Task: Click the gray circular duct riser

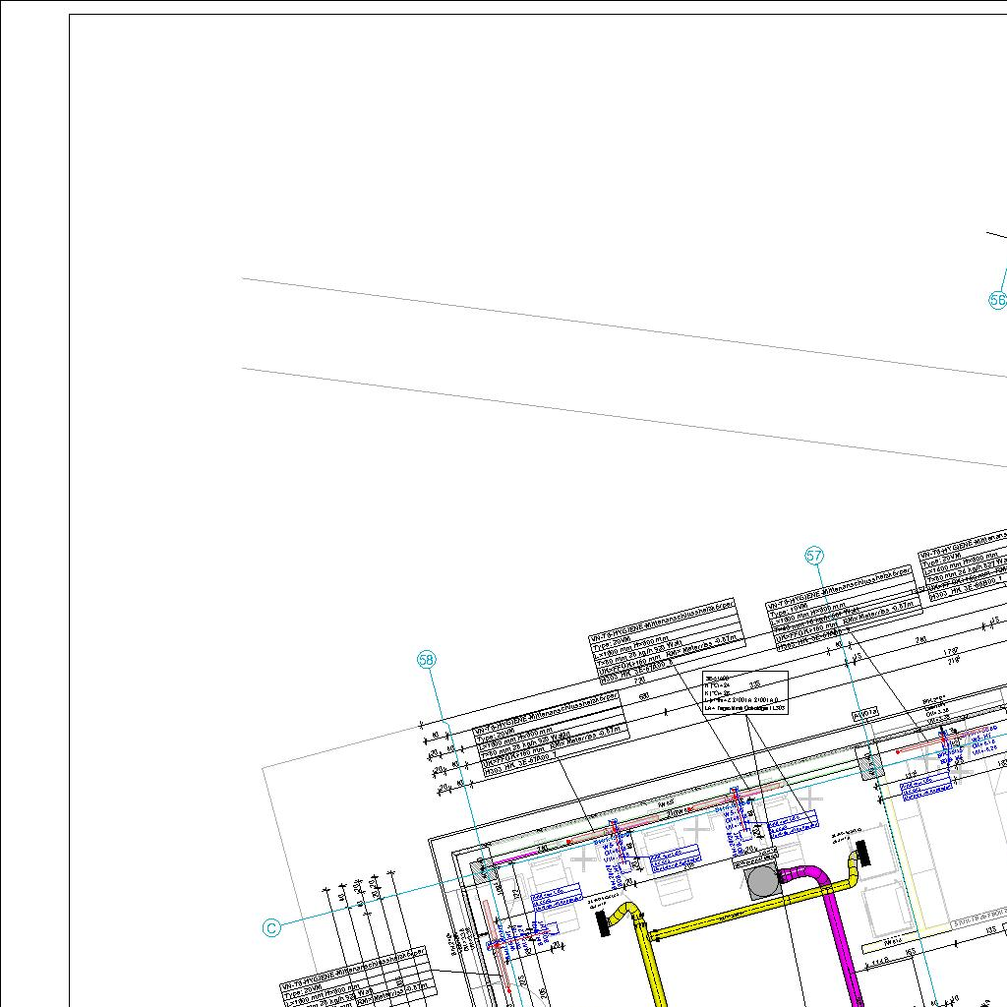Action: tap(762, 882)
